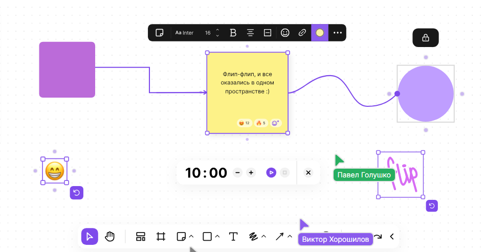Add a link to the sticky note

[302, 33]
